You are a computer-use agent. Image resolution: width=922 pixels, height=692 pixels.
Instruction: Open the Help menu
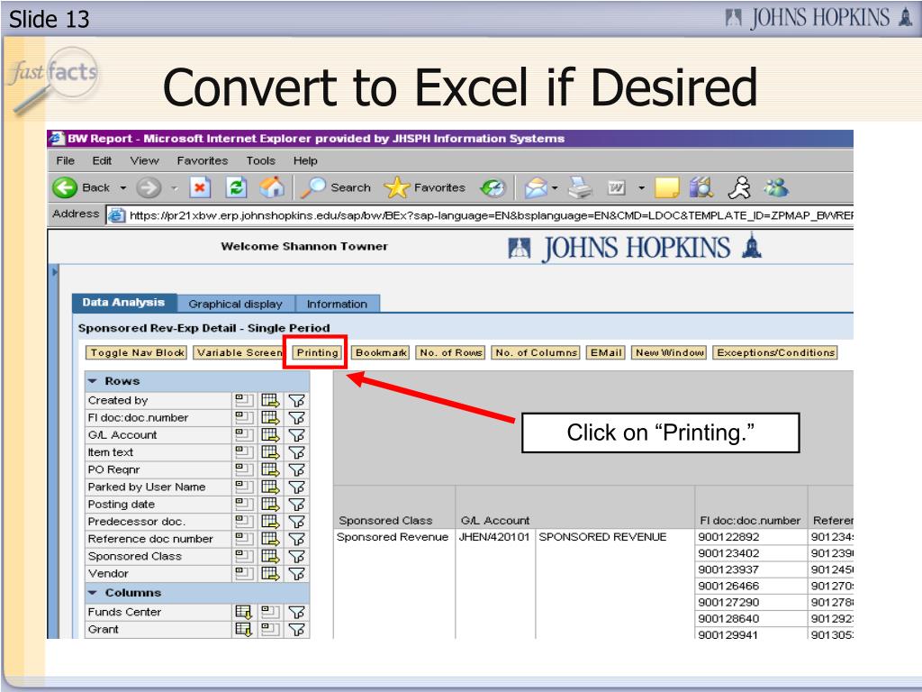tap(305, 160)
